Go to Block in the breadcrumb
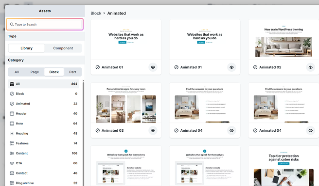 coord(96,13)
